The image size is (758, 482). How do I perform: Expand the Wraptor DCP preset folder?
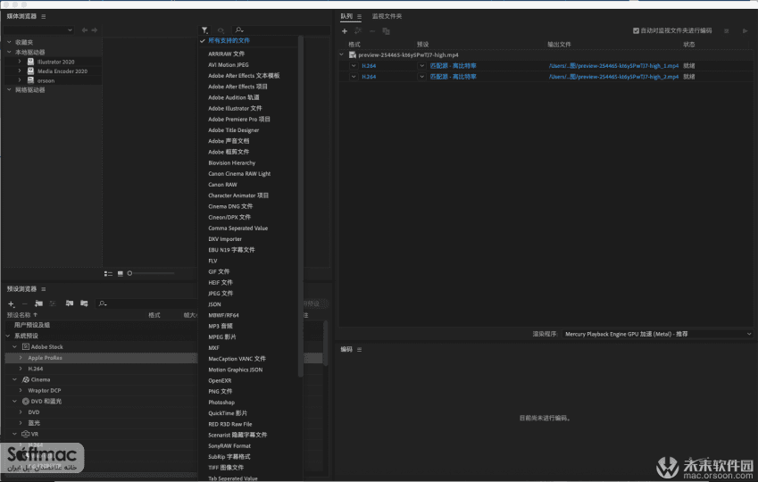tap(21, 391)
